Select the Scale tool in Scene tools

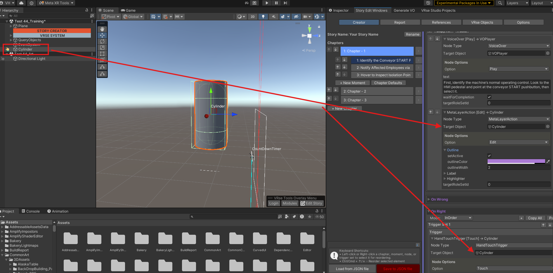point(102,48)
